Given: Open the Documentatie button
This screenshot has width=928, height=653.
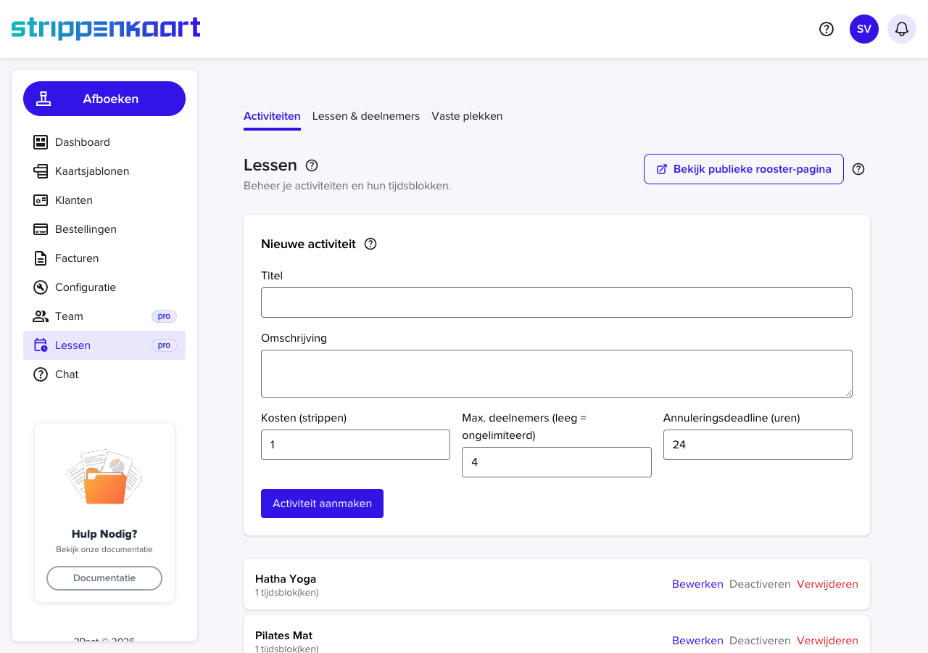Looking at the screenshot, I should coord(104,578).
